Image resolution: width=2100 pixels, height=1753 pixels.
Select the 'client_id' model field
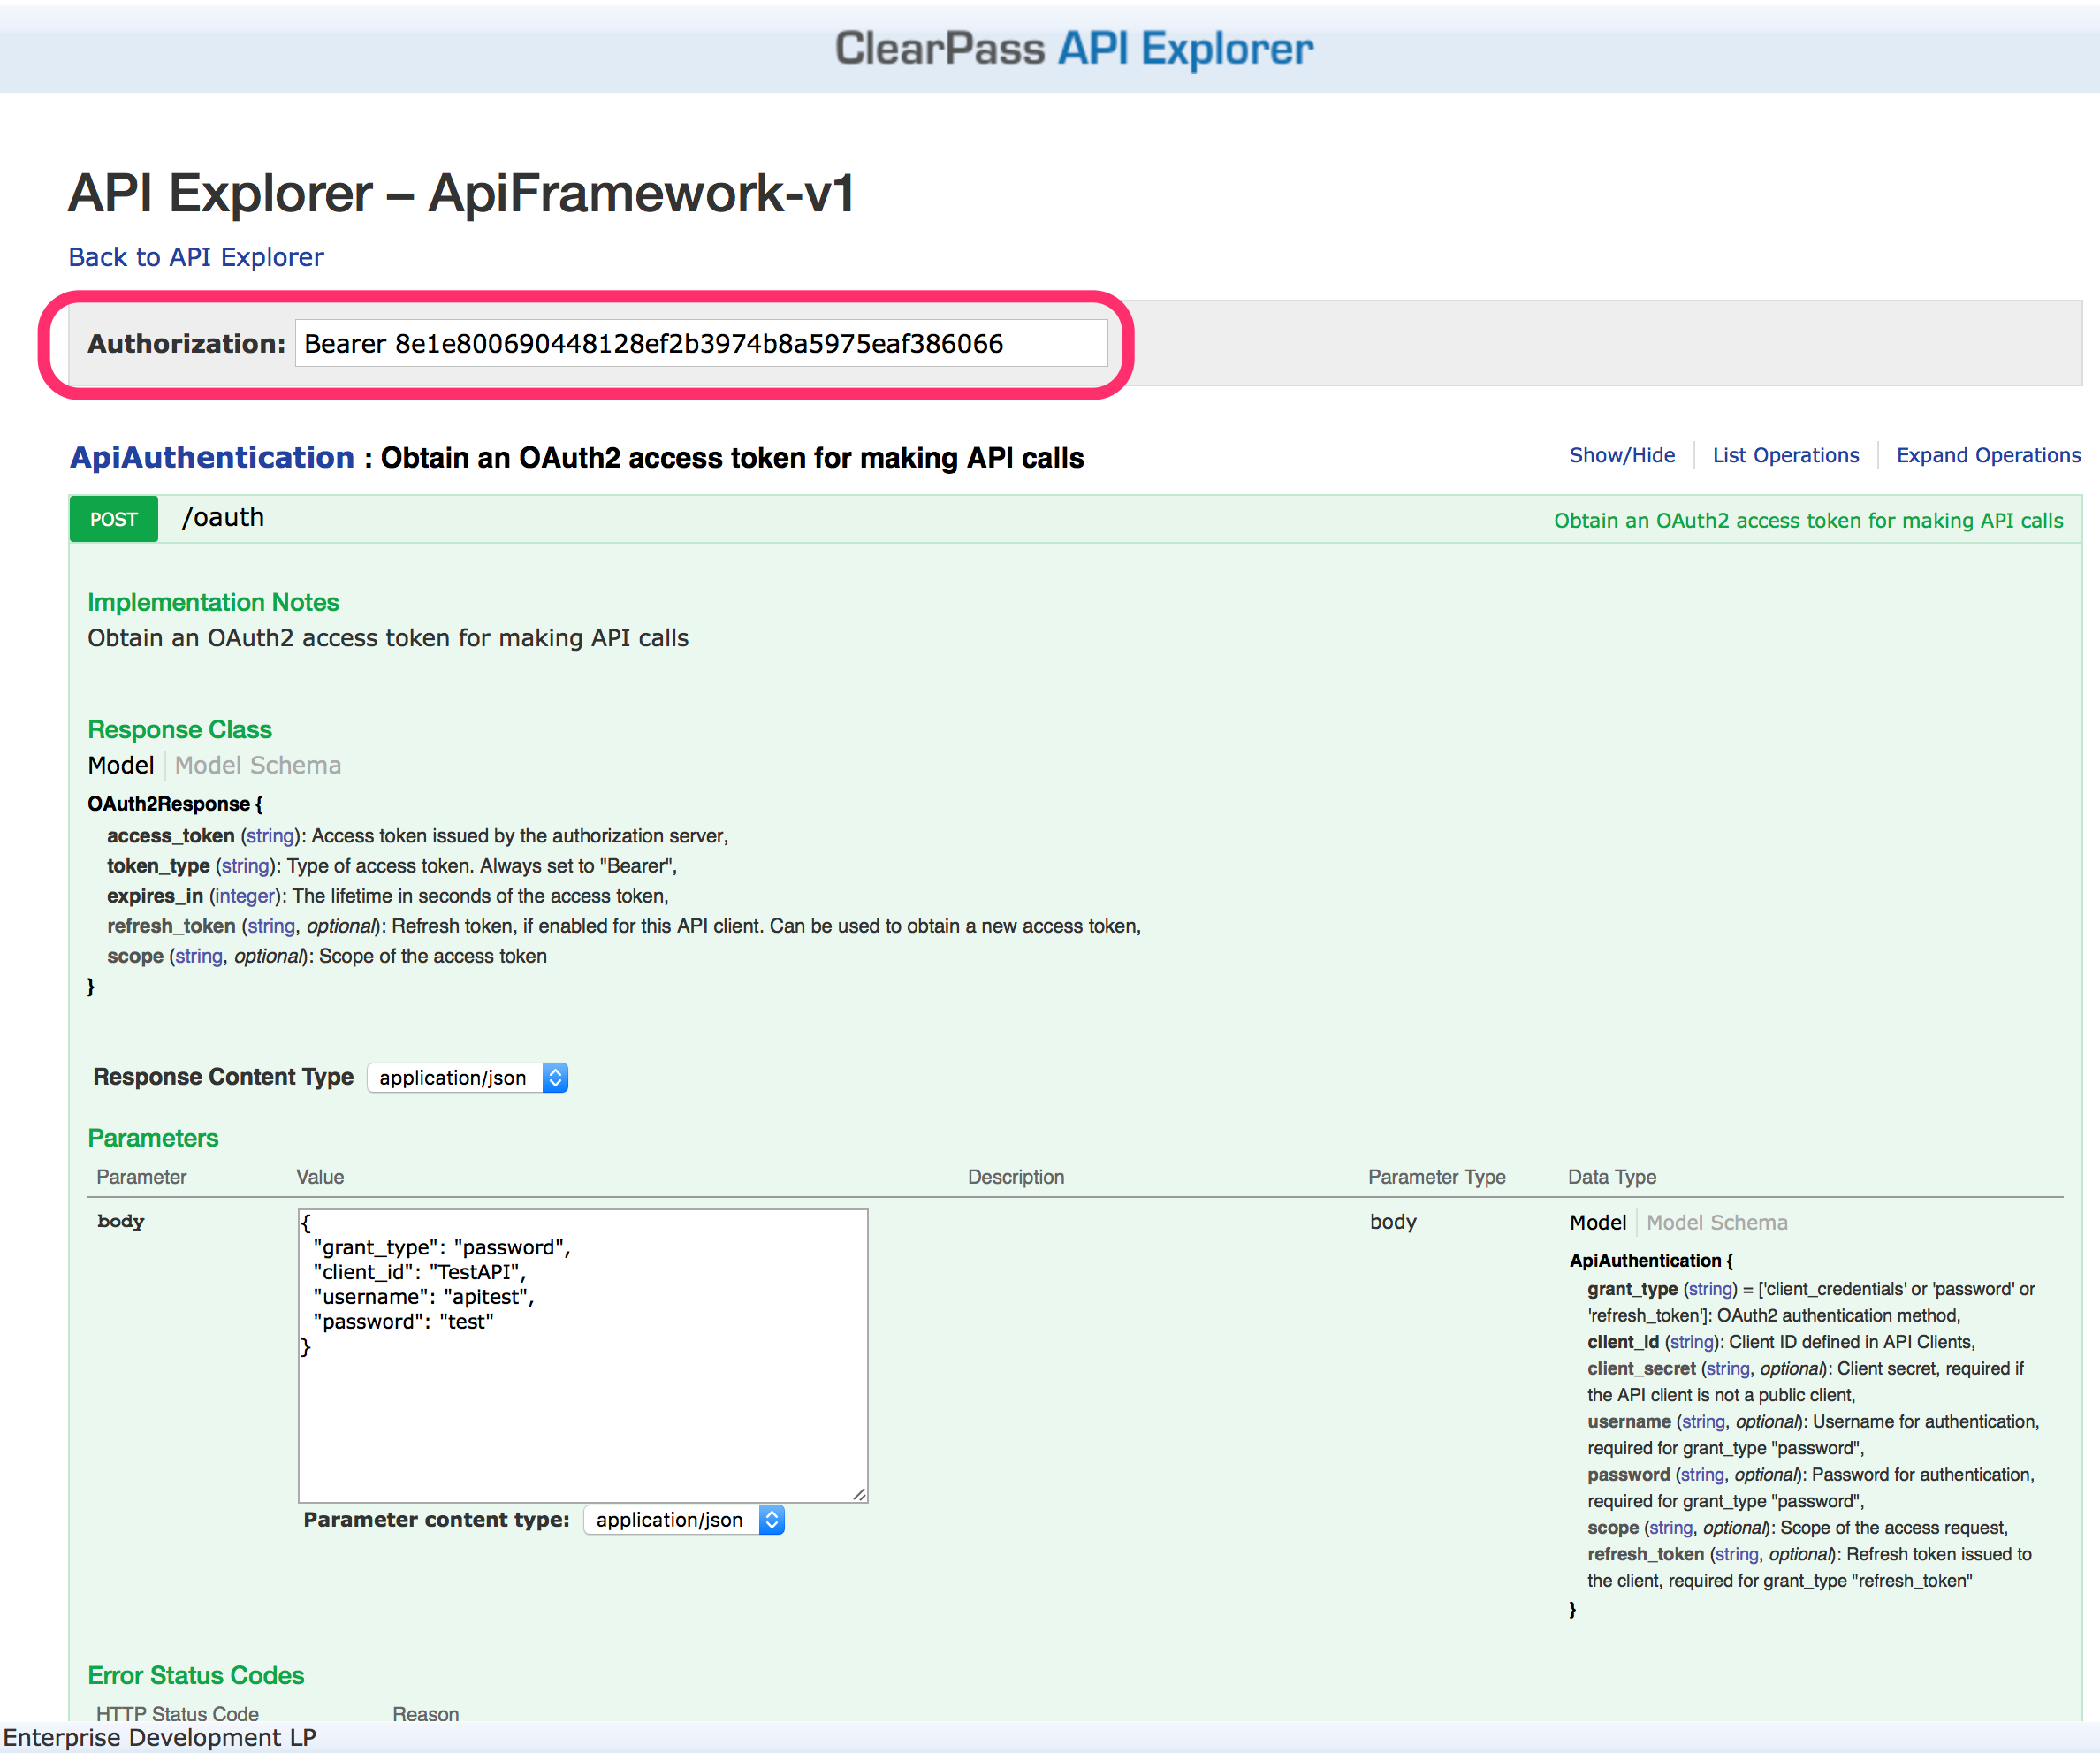coord(1623,1342)
